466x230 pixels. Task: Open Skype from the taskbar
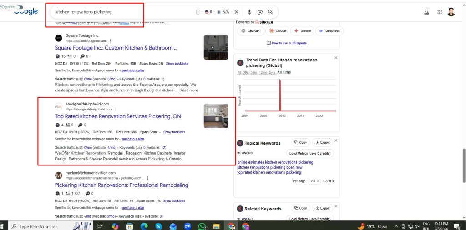pyautogui.click(x=158, y=226)
